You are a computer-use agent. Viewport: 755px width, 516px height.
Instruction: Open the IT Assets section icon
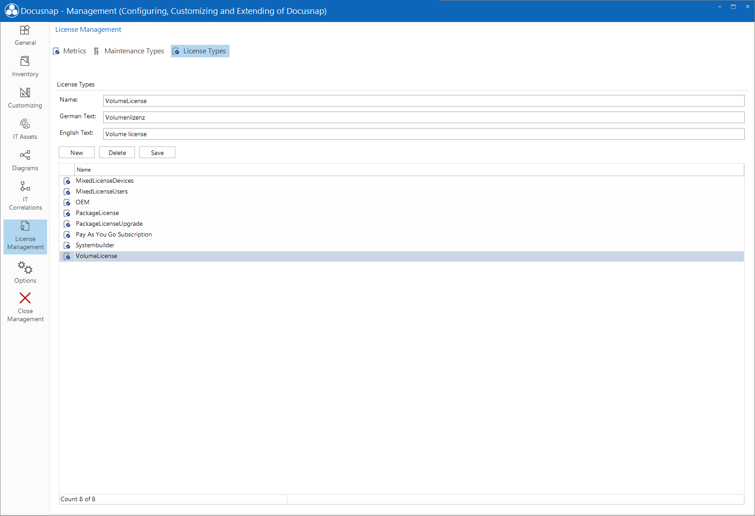point(25,124)
